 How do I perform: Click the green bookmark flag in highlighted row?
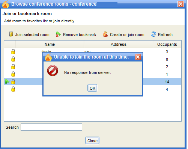point(7,81)
